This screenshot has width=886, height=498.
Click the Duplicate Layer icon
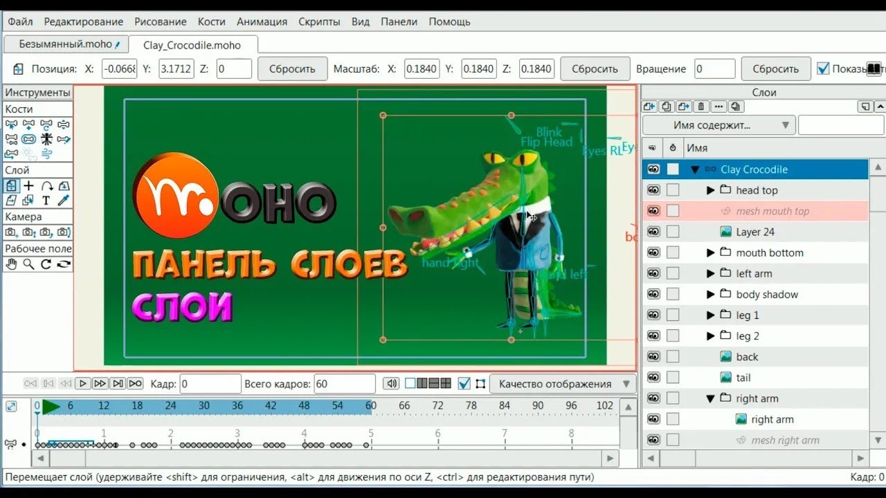tap(666, 107)
